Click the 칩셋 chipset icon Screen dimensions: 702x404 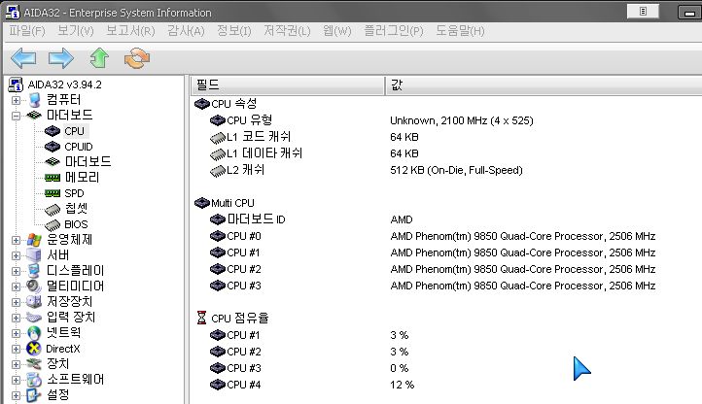click(x=53, y=209)
